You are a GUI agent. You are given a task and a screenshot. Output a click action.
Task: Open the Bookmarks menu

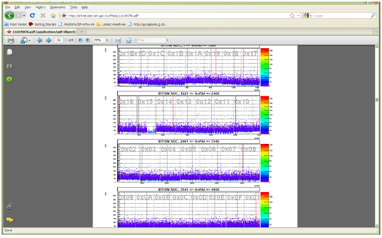57,7
